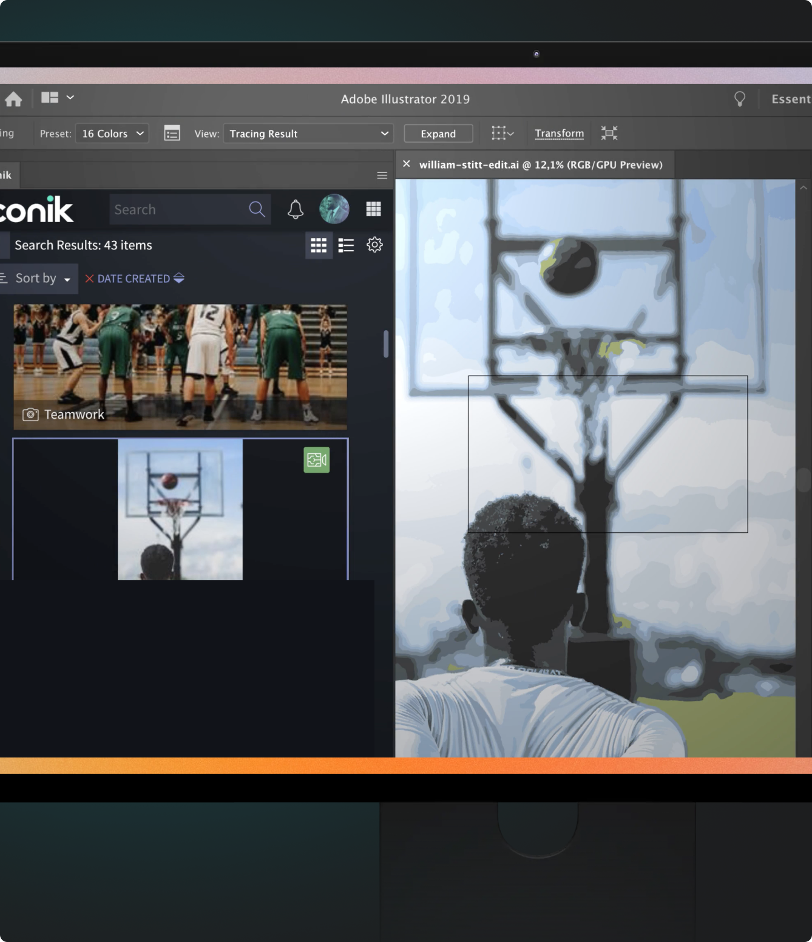812x942 pixels.
Task: Open the Teamwork basketball game thumbnail
Action: [x=180, y=367]
